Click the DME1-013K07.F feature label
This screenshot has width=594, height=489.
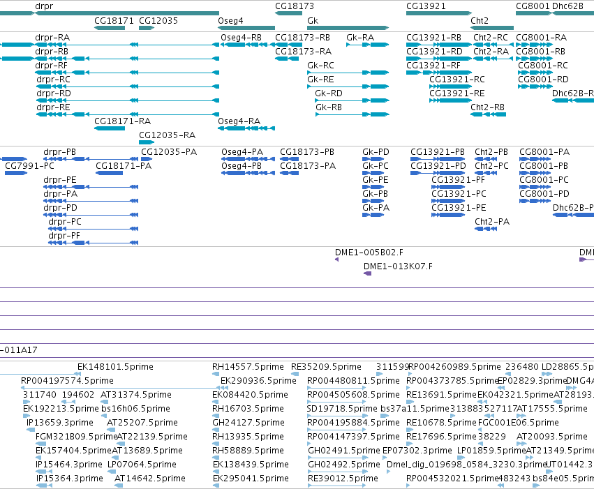point(398,266)
